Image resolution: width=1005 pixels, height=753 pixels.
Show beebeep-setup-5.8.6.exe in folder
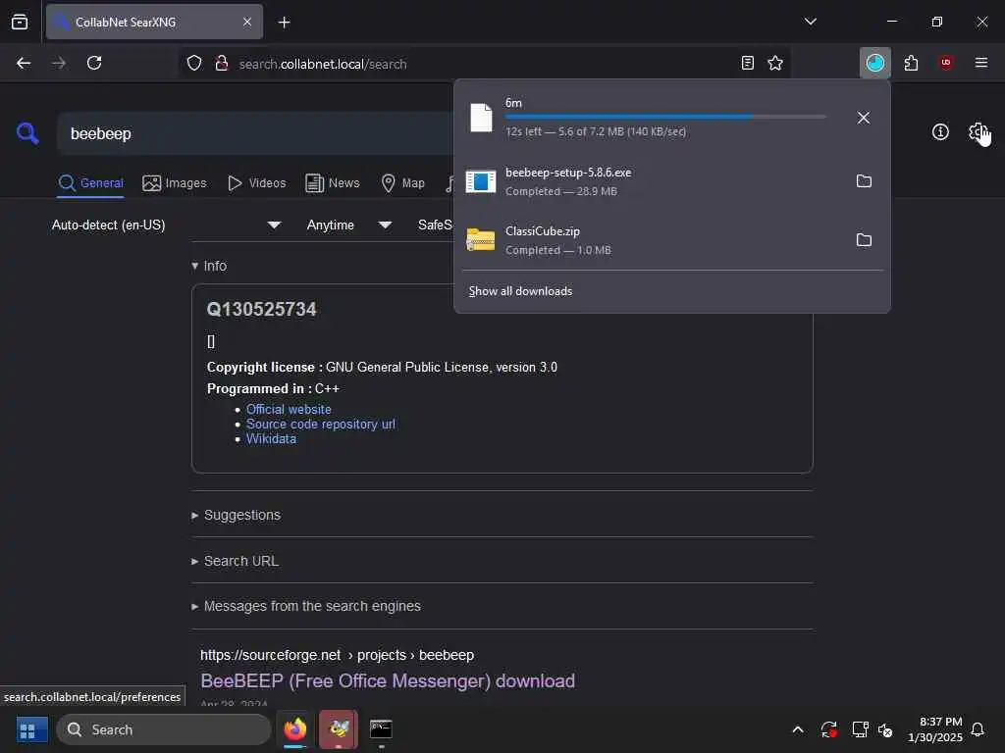864,181
